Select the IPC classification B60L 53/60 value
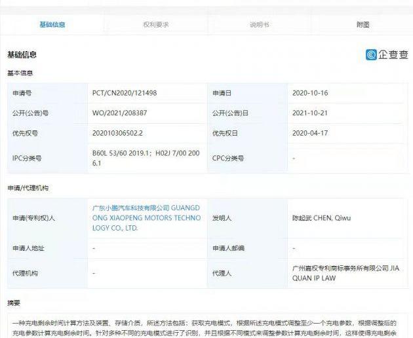This screenshot has width=413, height=338. [x=146, y=158]
